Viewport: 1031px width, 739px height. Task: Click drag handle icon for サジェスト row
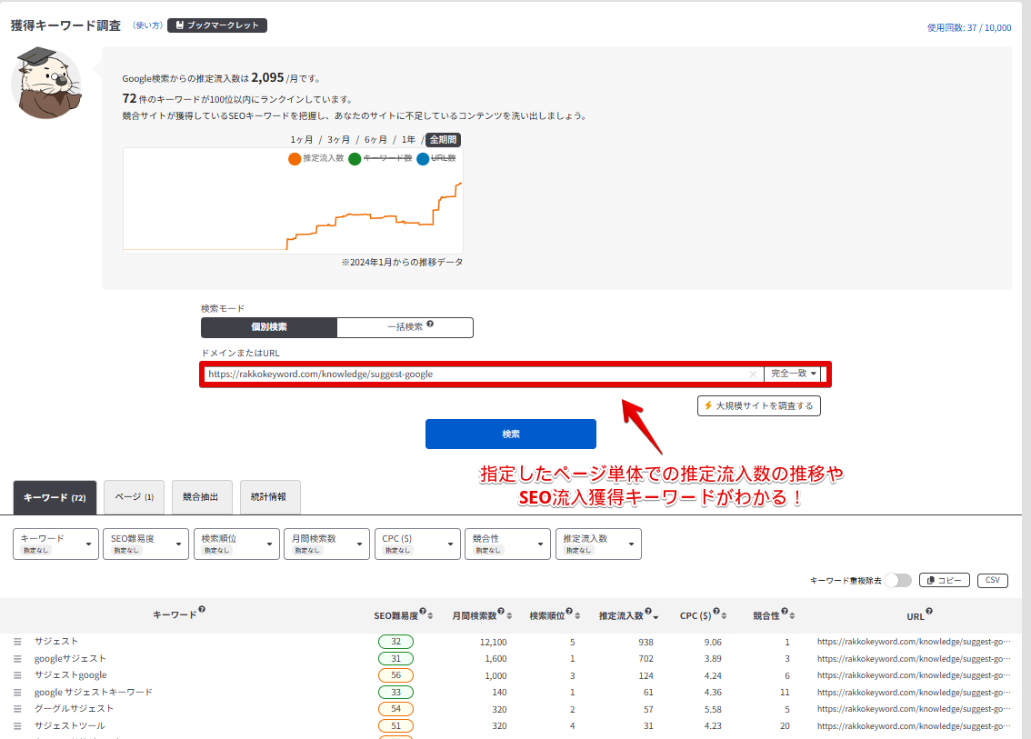click(x=17, y=642)
